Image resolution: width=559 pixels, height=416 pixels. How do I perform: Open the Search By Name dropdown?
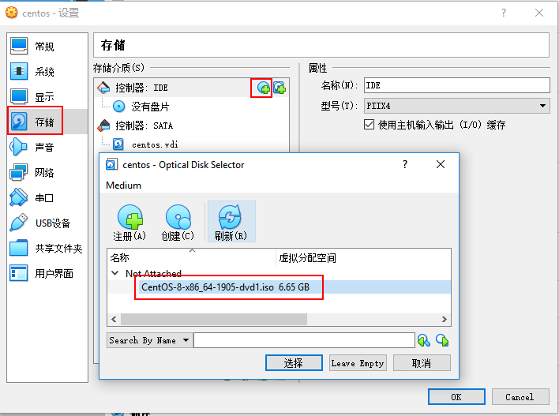pyautogui.click(x=150, y=340)
